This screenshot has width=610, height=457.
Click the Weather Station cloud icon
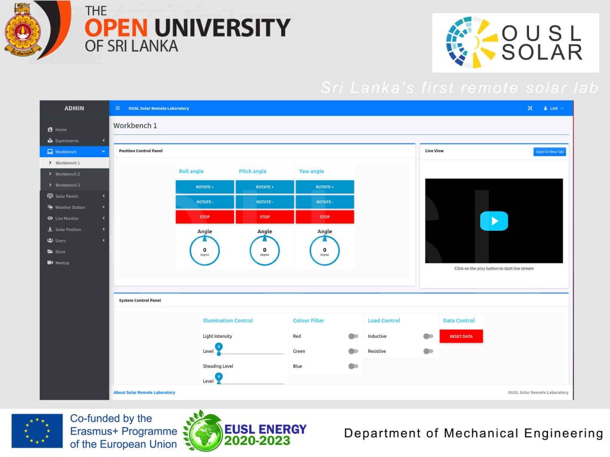point(50,207)
